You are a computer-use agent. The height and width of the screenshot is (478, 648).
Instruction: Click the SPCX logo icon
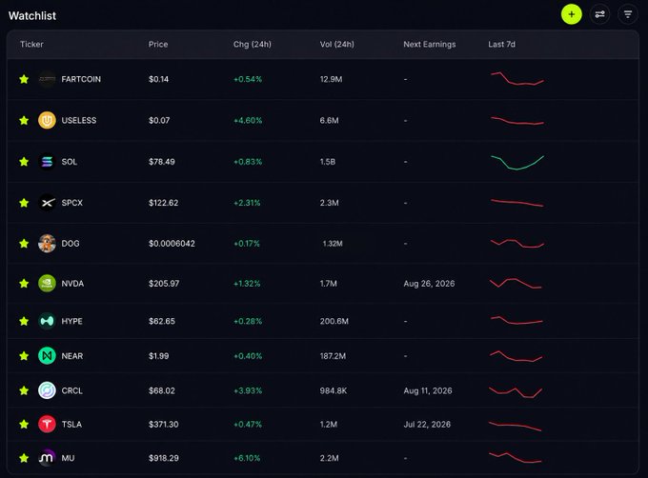coord(47,203)
